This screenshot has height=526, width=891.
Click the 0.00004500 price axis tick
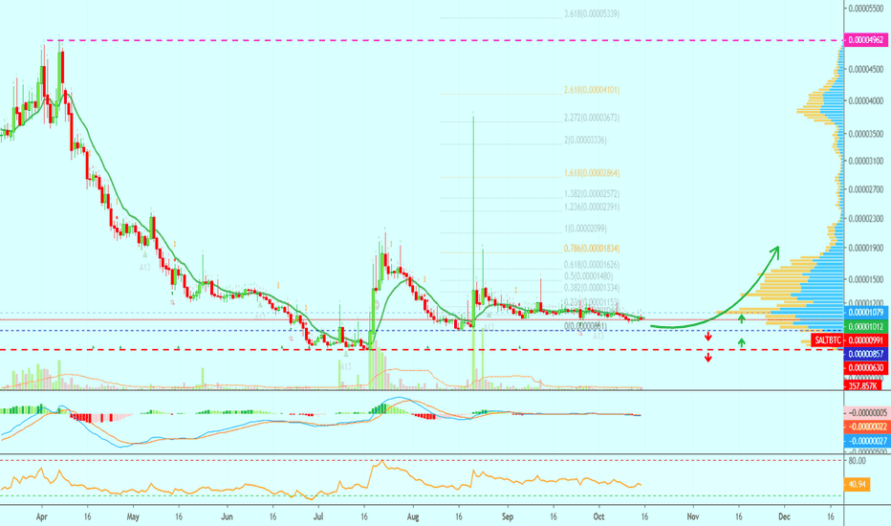pos(866,70)
